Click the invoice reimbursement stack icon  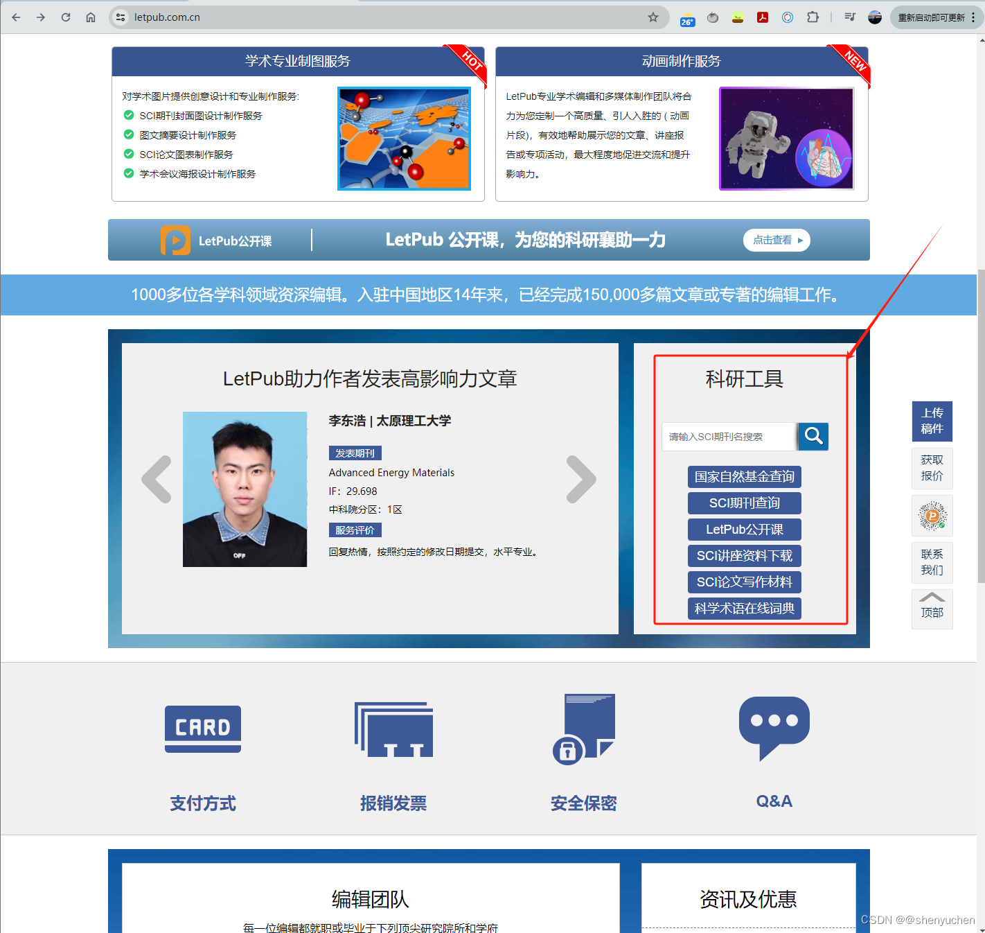393,729
